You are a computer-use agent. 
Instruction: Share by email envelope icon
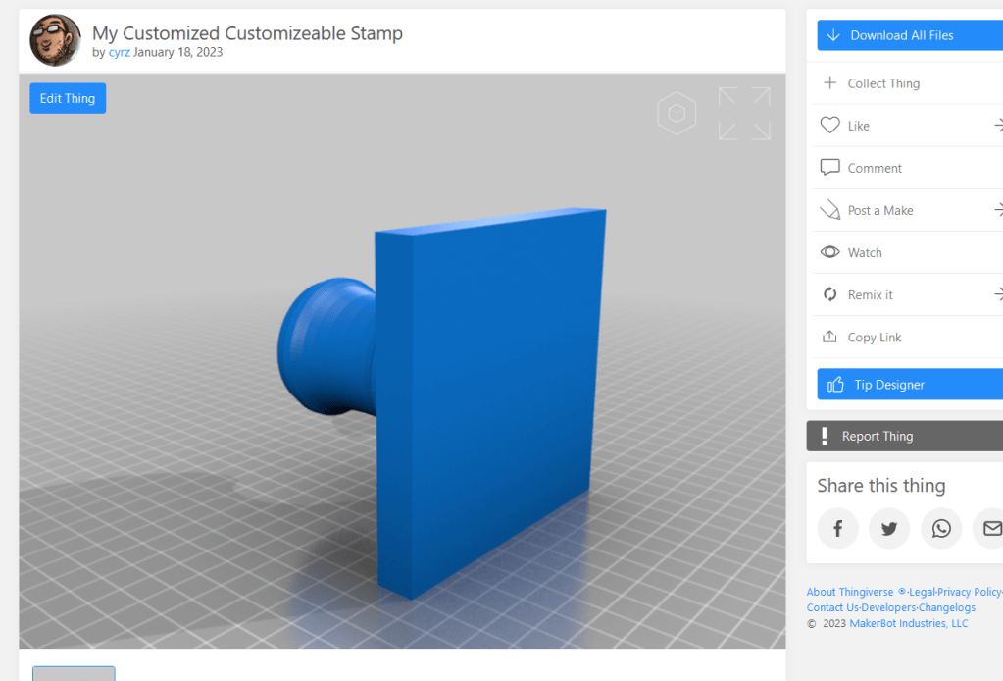tap(990, 529)
